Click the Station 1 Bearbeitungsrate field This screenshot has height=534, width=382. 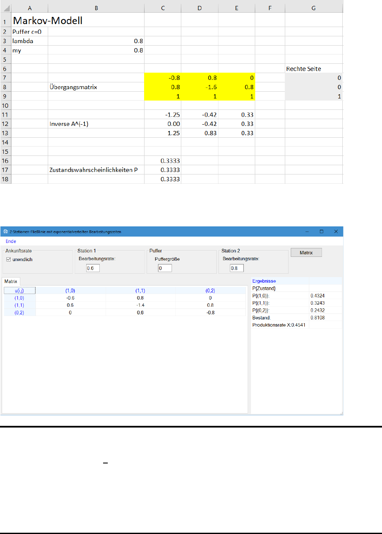93,268
